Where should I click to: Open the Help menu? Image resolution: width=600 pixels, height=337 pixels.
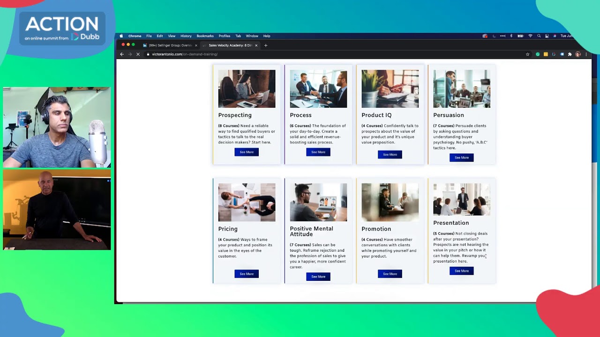point(267,36)
